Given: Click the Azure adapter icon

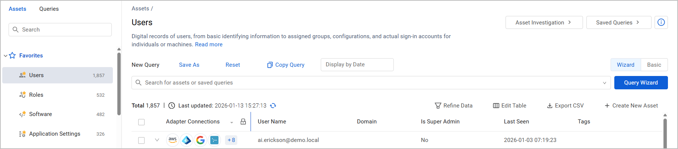Looking at the screenshot, I should click(187, 140).
